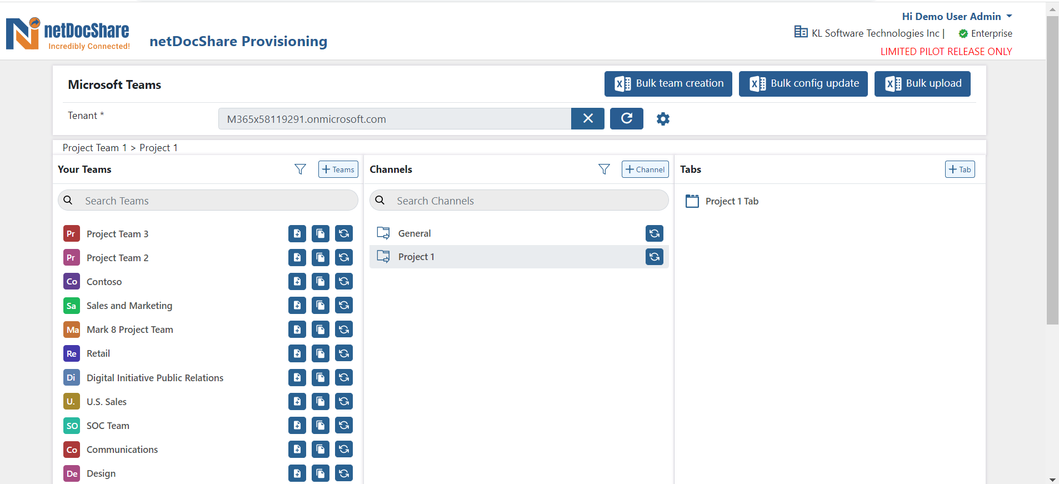Click sync icon for Contoso team
The width and height of the screenshot is (1059, 484).
pos(344,281)
